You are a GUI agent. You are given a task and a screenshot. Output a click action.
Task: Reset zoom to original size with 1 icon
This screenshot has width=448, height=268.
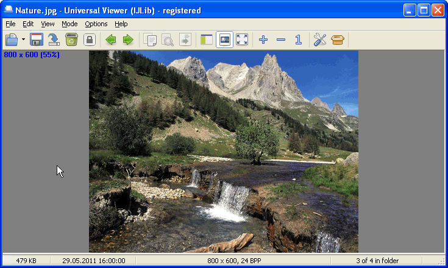(x=298, y=40)
